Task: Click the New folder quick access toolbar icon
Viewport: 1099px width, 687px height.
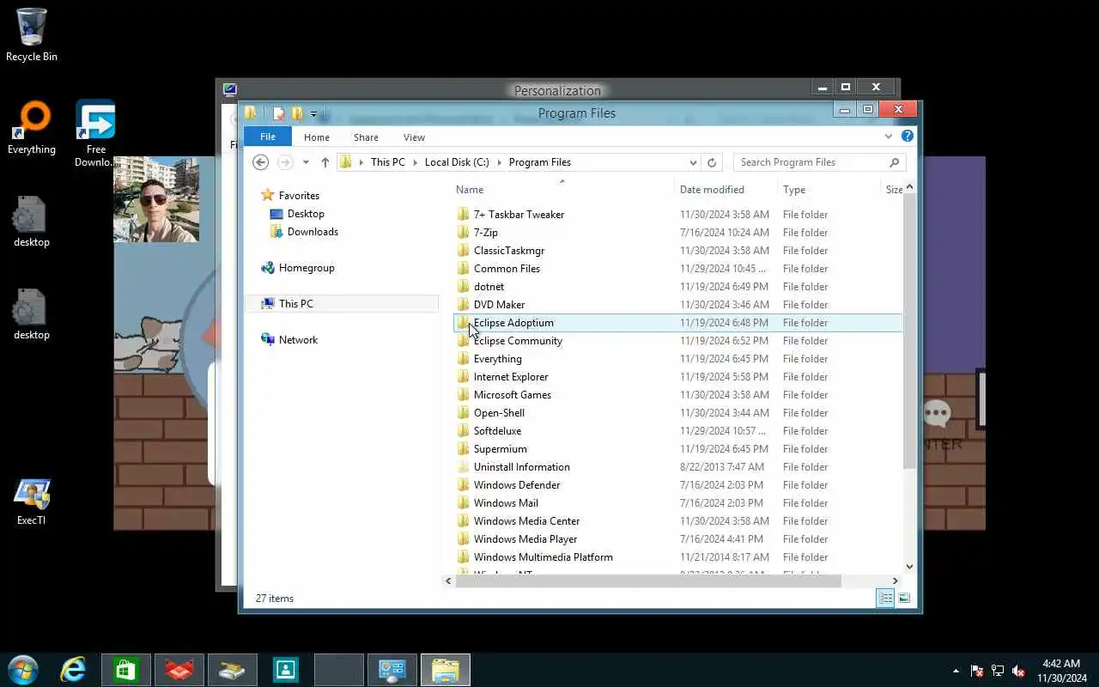Action: point(297,113)
